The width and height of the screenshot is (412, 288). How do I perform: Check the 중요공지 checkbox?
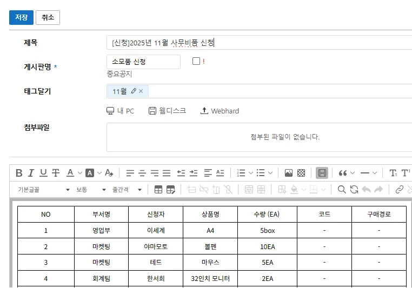click(x=196, y=62)
